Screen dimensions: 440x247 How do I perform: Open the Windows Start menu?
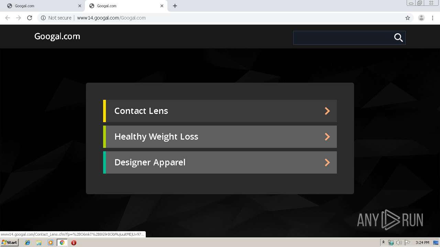9,243
